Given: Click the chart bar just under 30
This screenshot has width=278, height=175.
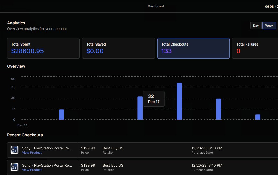Looking at the screenshot, I should [x=219, y=109].
